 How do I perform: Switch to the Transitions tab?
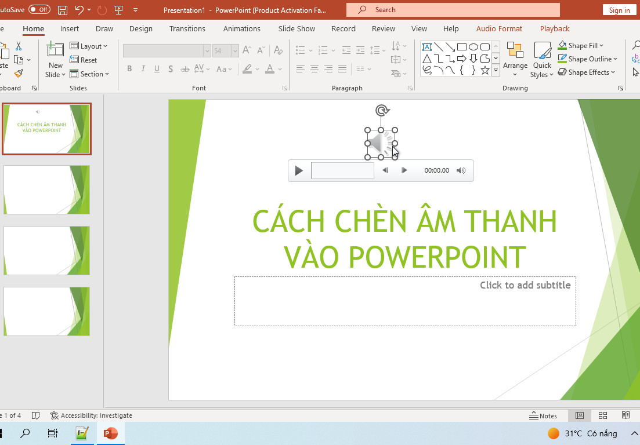click(x=187, y=28)
